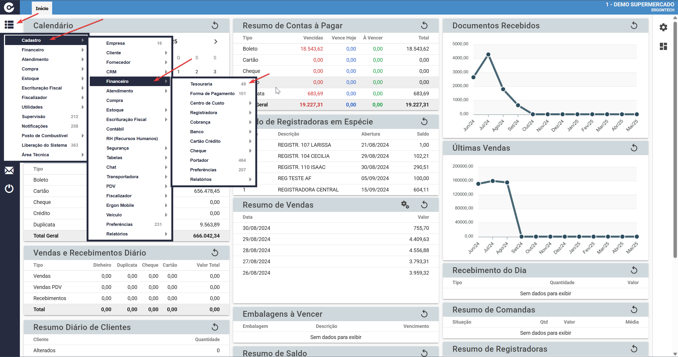
Task: Open the settings gear icon
Action: click(x=663, y=27)
